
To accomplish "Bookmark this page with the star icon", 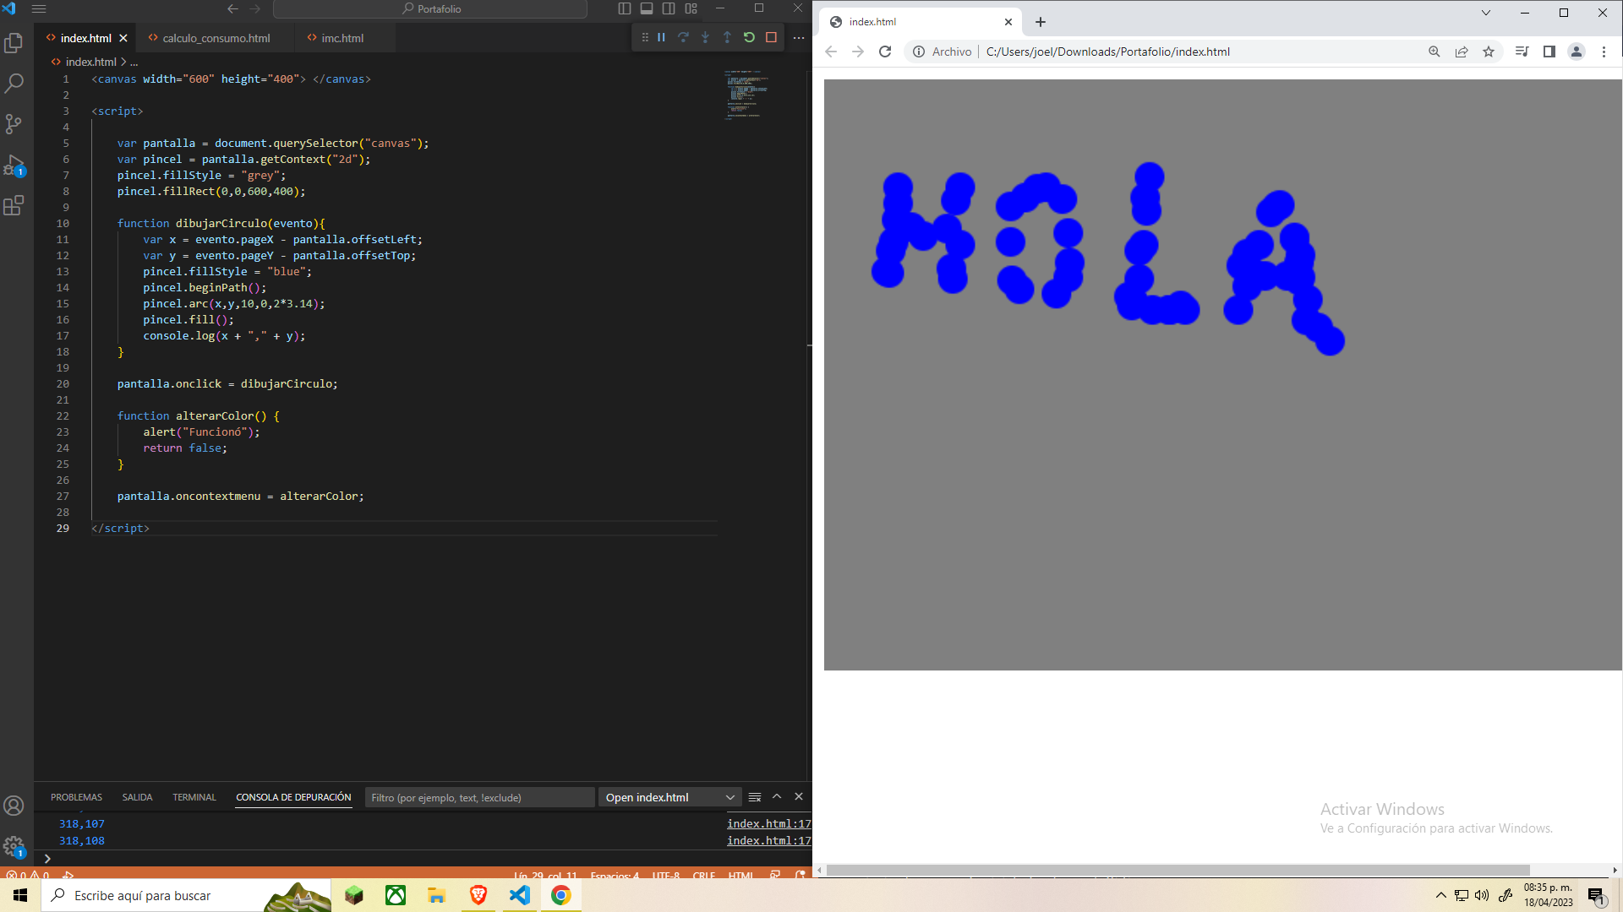I will point(1489,52).
